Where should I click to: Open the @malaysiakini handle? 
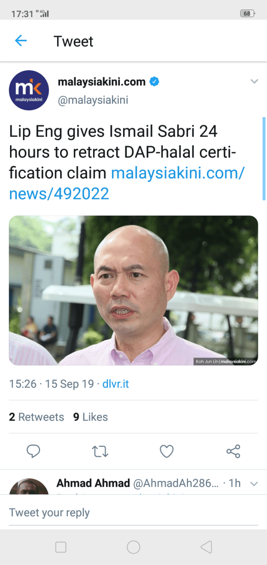(93, 100)
